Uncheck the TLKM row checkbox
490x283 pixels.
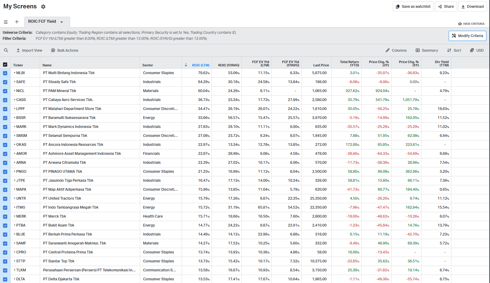pyautogui.click(x=5, y=270)
